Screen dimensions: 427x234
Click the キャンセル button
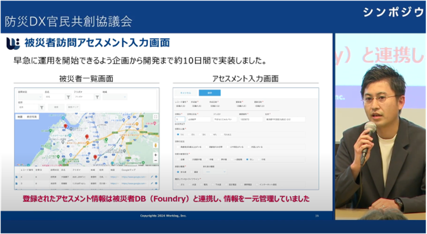(186, 93)
